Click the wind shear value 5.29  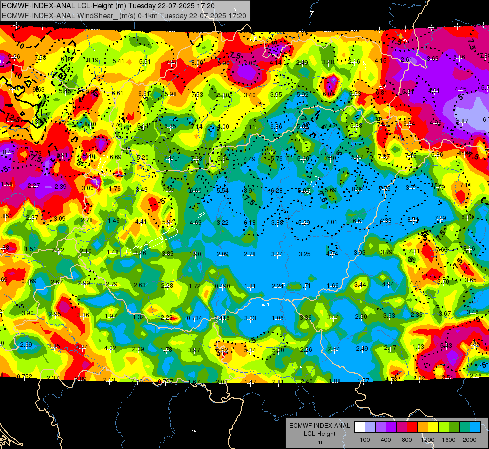click(x=304, y=223)
